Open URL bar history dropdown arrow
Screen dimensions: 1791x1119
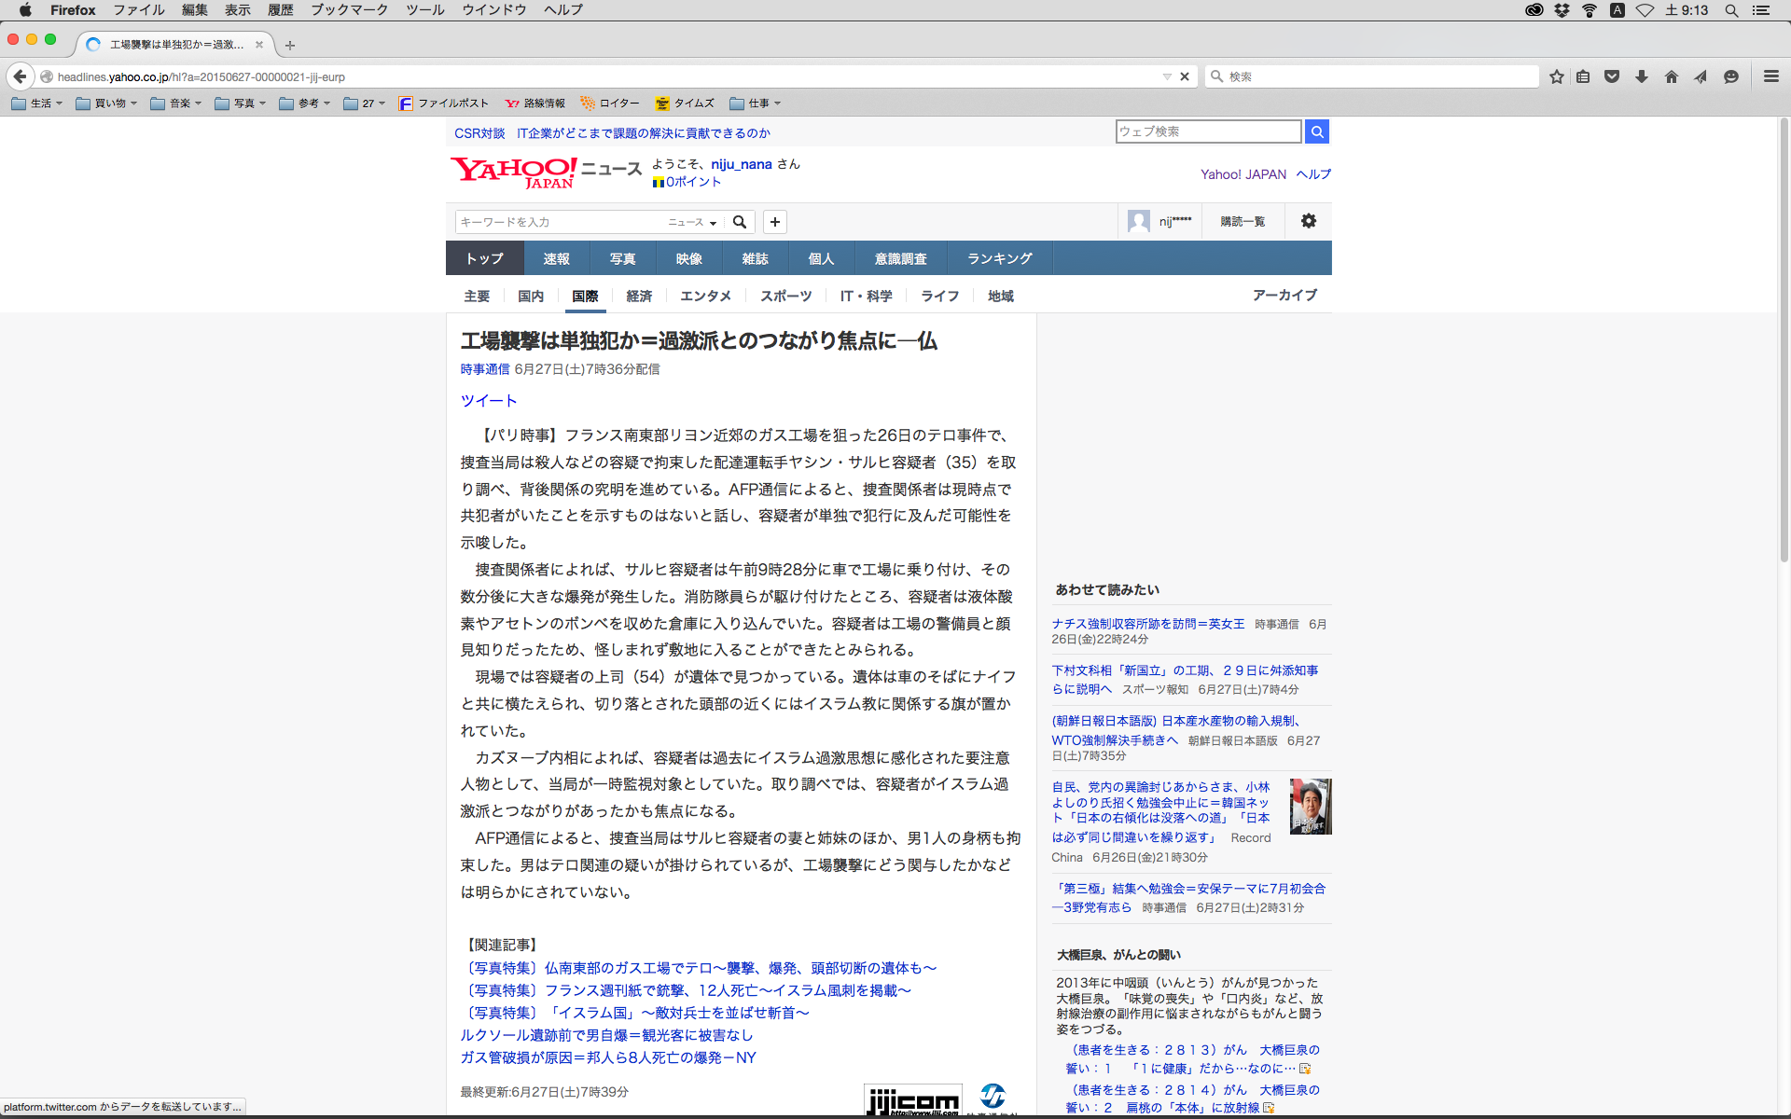(1167, 76)
